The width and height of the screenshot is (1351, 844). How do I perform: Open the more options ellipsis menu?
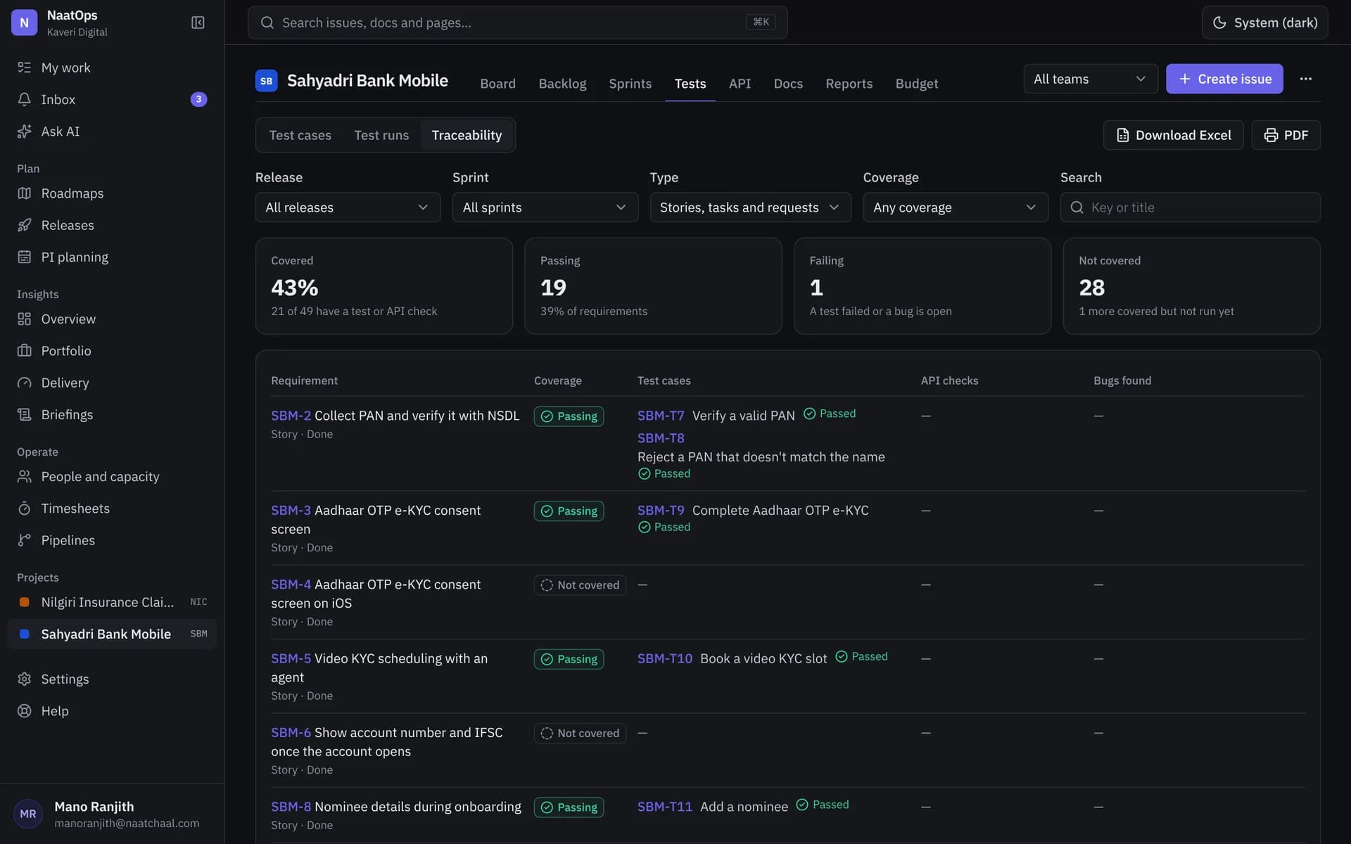coord(1305,79)
